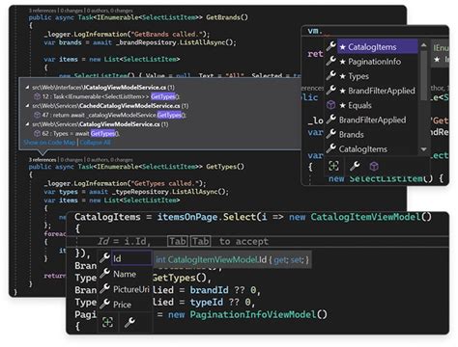Click scroll-up arrow of vm. completion list
Screen dimensions: 458x347
pos(424,45)
